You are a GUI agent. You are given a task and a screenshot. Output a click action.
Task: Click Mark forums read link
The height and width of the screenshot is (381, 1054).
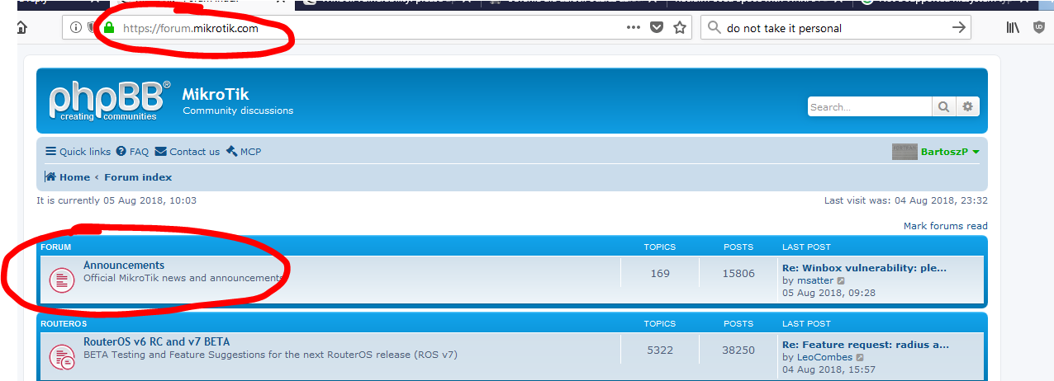click(x=945, y=226)
